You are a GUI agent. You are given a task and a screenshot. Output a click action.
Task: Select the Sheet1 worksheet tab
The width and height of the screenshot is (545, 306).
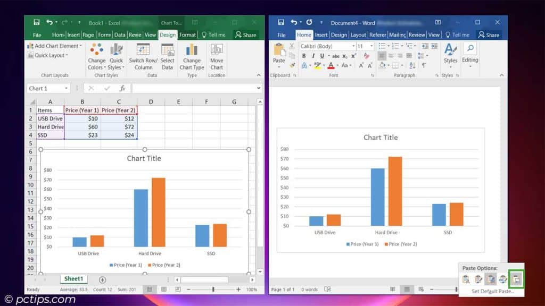point(73,279)
